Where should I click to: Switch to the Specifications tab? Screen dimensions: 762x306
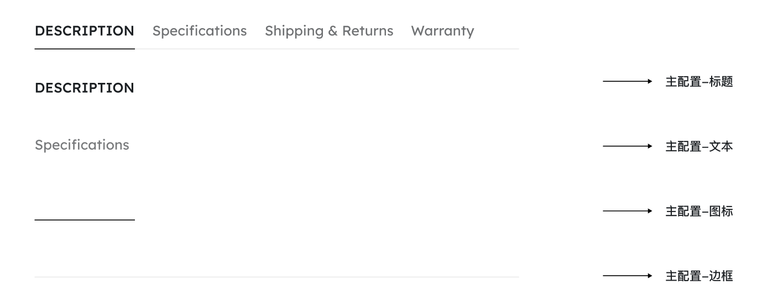coord(200,31)
